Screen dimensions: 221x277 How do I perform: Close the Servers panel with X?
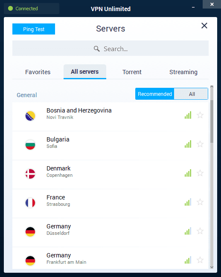[x=204, y=26]
